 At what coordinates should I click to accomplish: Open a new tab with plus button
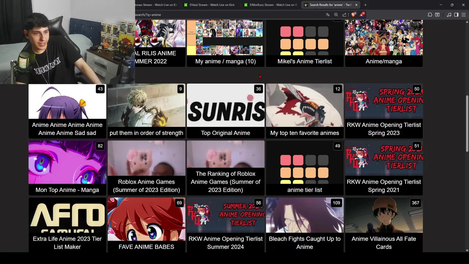click(x=365, y=5)
